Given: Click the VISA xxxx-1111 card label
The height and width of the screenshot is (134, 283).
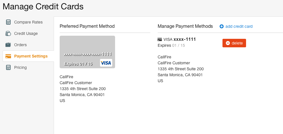Looking at the screenshot, I should pos(180,39).
